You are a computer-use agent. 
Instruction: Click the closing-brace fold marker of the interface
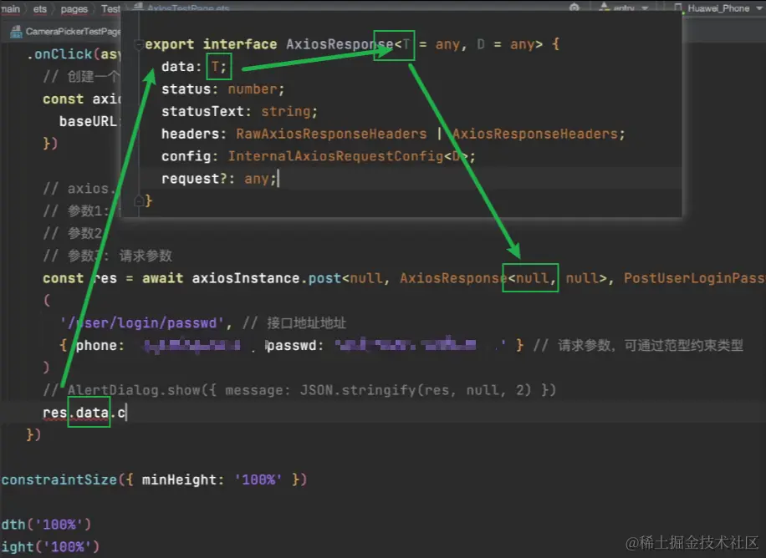(x=139, y=200)
